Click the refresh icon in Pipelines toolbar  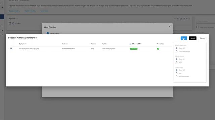[x=184, y=19]
